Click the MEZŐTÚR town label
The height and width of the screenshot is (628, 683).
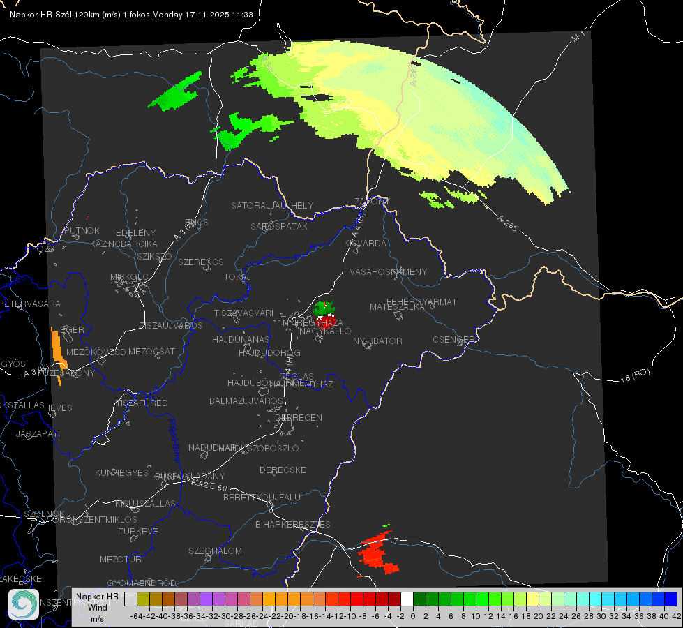121,560
